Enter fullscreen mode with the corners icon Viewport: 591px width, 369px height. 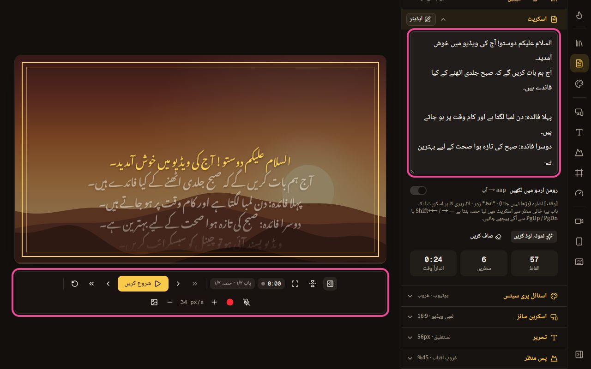[295, 284]
